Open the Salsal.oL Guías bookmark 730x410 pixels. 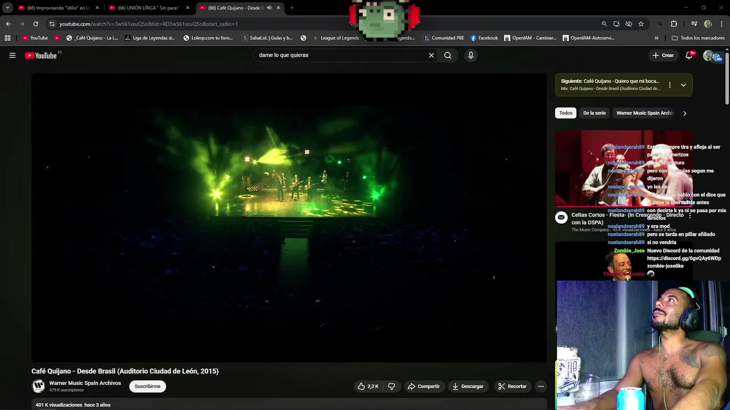coord(267,38)
